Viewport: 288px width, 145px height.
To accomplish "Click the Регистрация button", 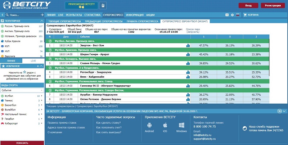I will 273,6.
